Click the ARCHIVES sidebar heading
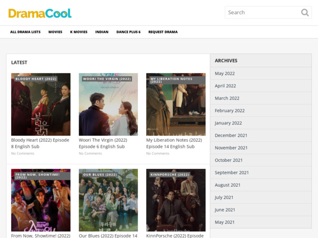Viewport: 318px width, 238px height. 226,60
